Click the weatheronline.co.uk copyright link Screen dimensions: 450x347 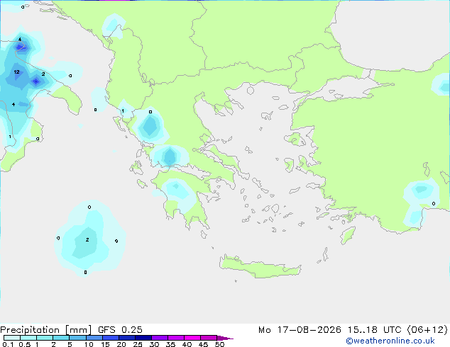click(390, 341)
